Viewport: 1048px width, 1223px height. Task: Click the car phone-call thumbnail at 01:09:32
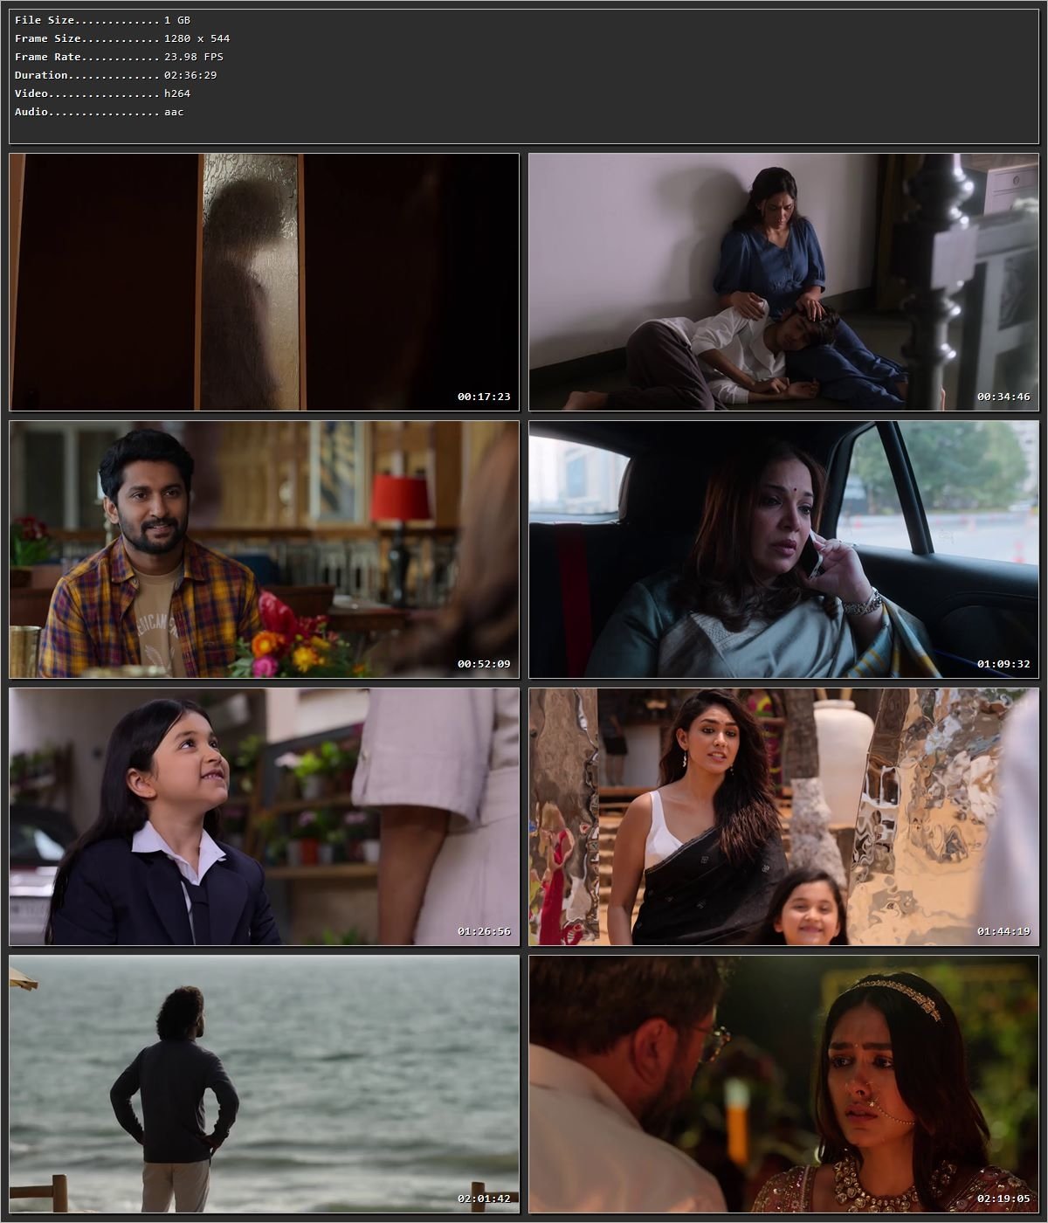783,549
